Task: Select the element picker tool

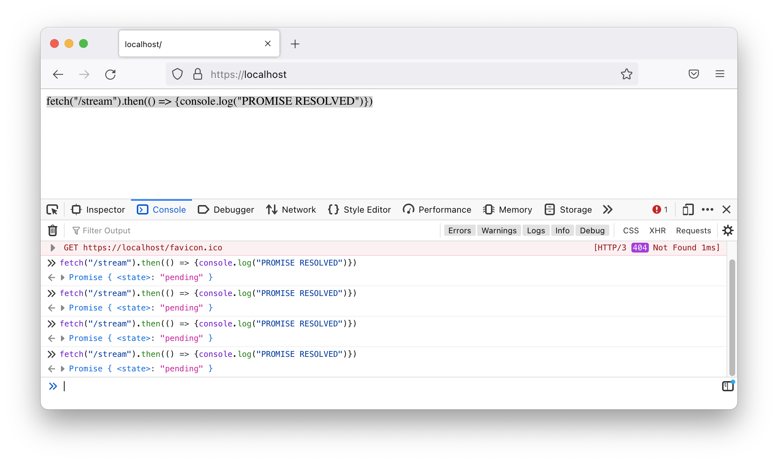Action: pos(53,209)
